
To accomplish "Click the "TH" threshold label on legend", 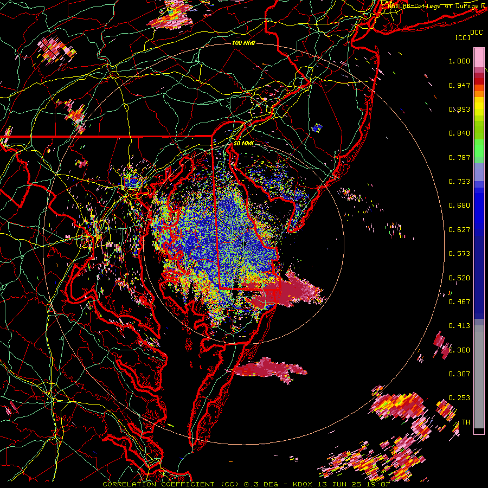I will click(x=466, y=422).
